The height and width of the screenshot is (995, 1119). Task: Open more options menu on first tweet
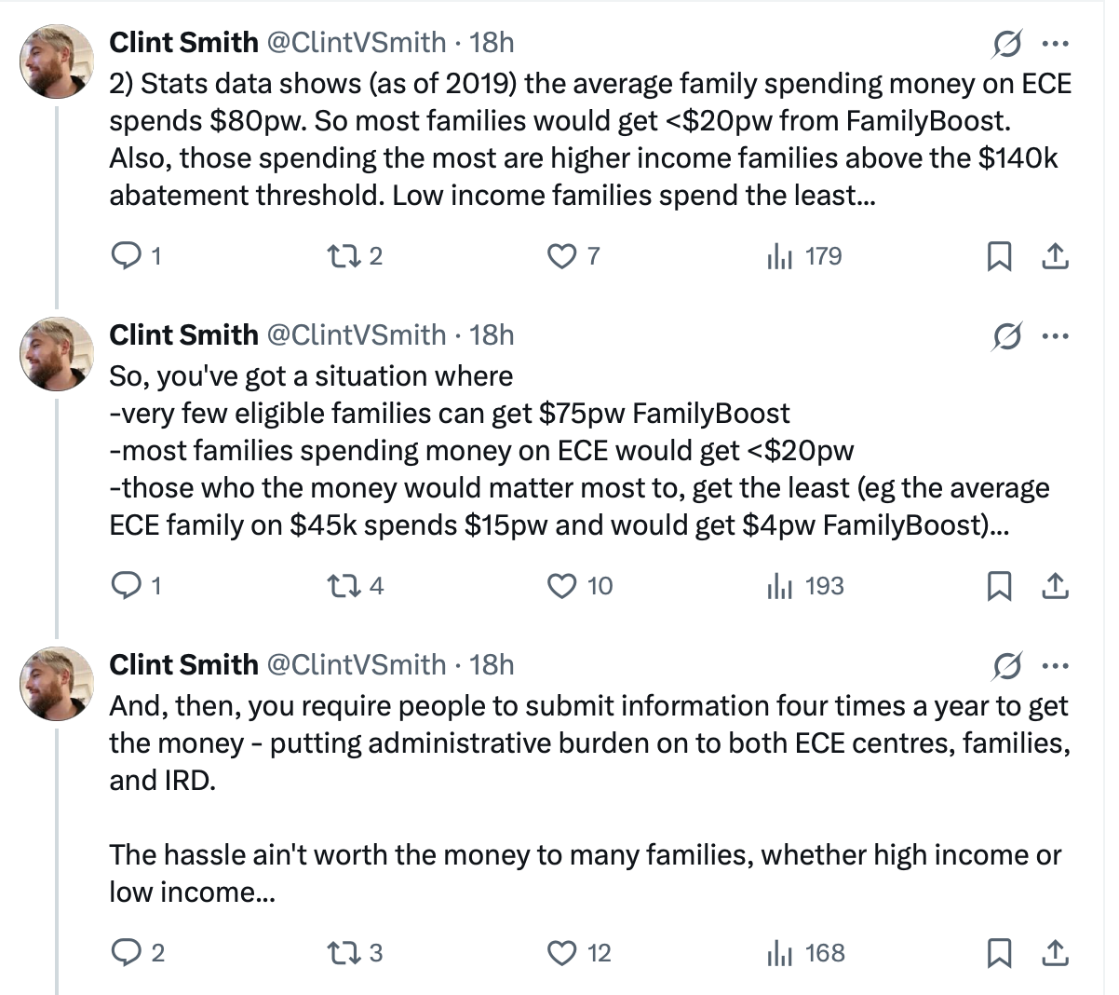(x=1055, y=43)
